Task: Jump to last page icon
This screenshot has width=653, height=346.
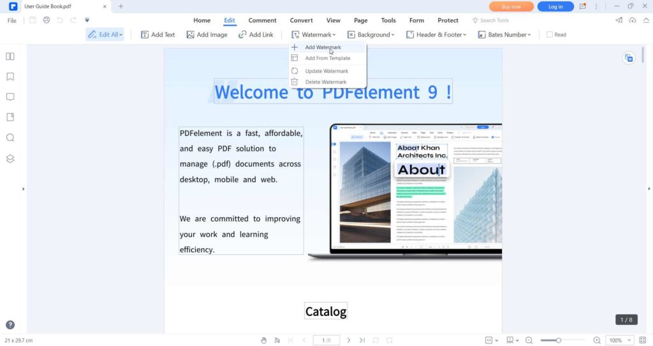Action: tap(362, 340)
